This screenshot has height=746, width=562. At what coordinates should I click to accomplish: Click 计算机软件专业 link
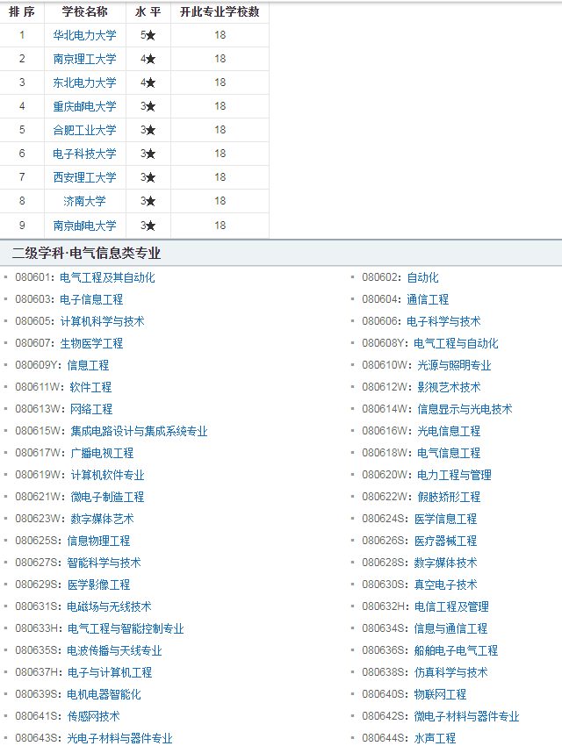tap(107, 476)
